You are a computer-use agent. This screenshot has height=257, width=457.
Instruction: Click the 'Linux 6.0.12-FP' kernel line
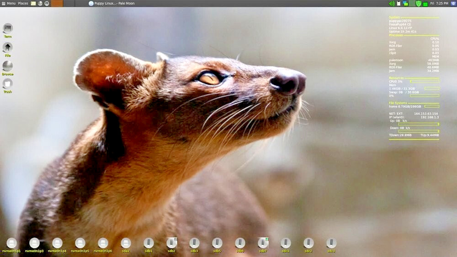click(400, 28)
